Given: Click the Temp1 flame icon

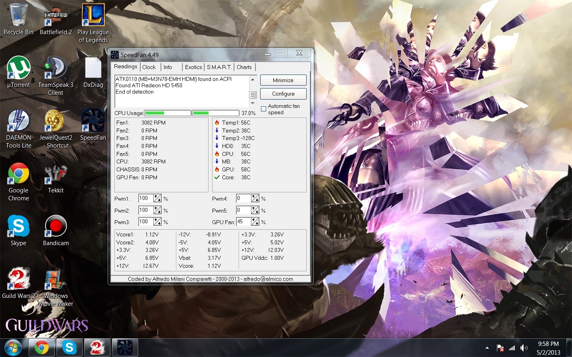Looking at the screenshot, I should (217, 123).
